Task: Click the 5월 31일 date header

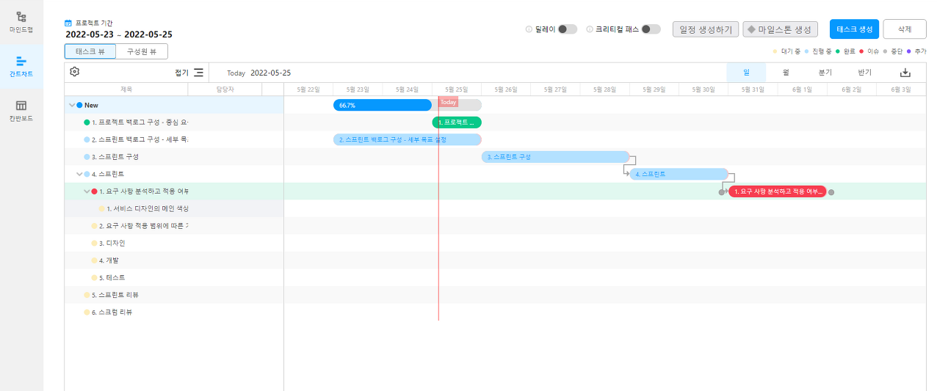Action: point(753,89)
